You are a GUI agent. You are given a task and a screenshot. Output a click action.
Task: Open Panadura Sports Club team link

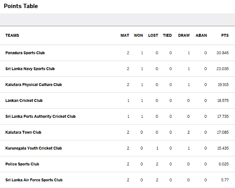click(x=25, y=53)
